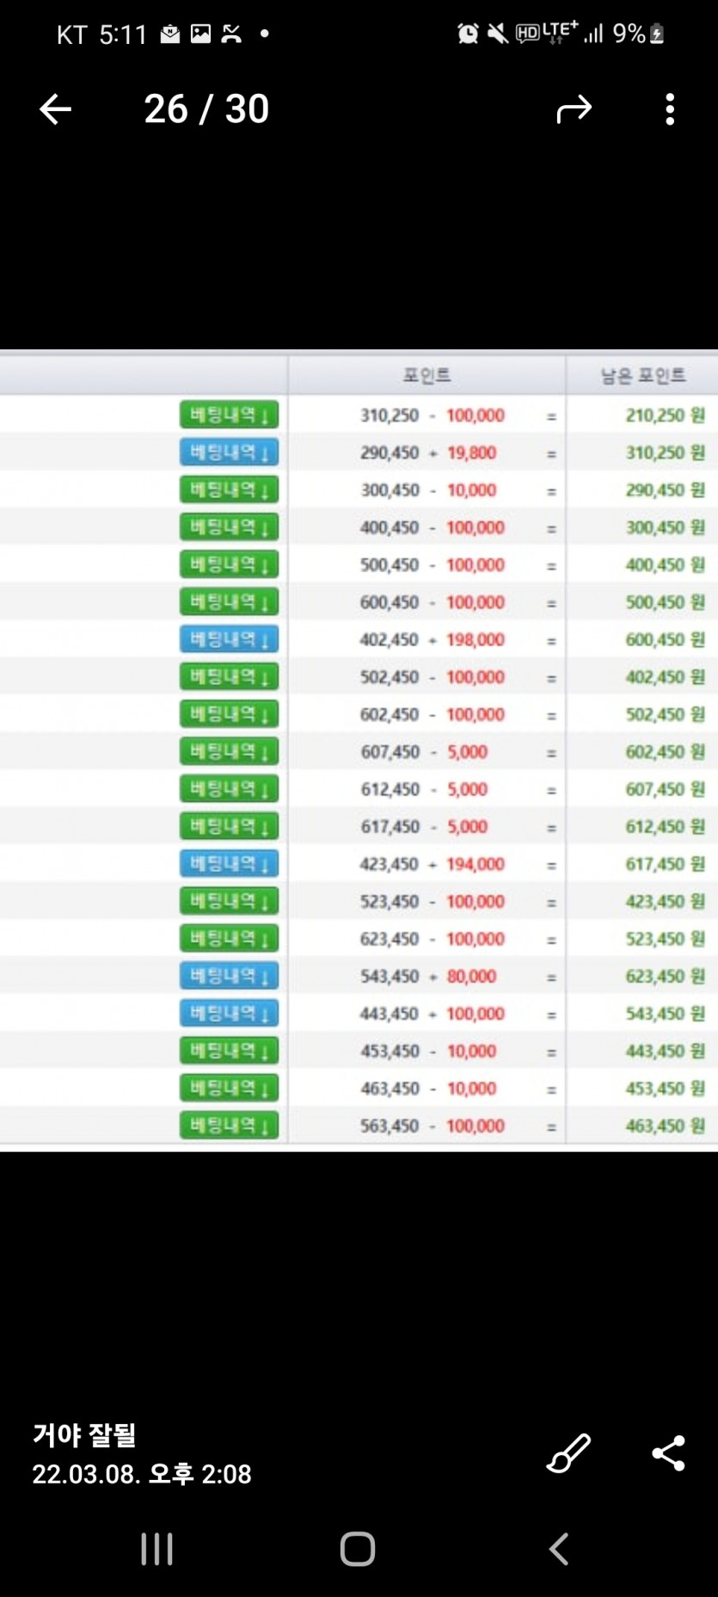This screenshot has width=718, height=1597.
Task: Expand blue 베팅내역 in 423,450 + 194,000 row
Action: (229, 864)
